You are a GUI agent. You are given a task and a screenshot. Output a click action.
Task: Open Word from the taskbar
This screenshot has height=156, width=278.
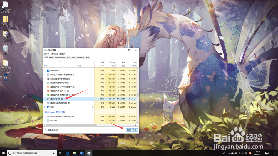[x=81, y=153]
